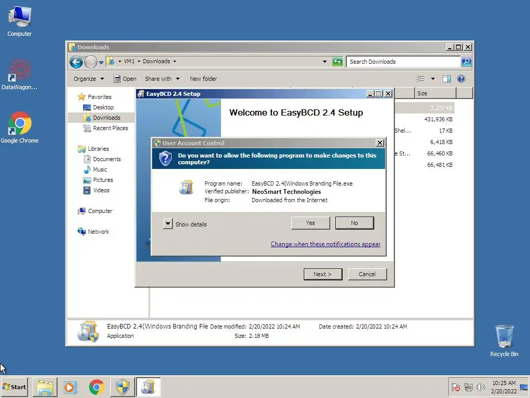This screenshot has height=398, width=530.
Task: Expand the Downloads breadcrumb arrow
Action: (x=175, y=61)
